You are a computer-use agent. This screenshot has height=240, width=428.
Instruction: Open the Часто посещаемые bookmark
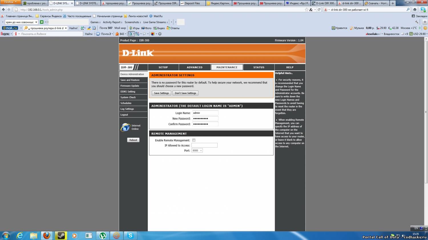(77, 16)
